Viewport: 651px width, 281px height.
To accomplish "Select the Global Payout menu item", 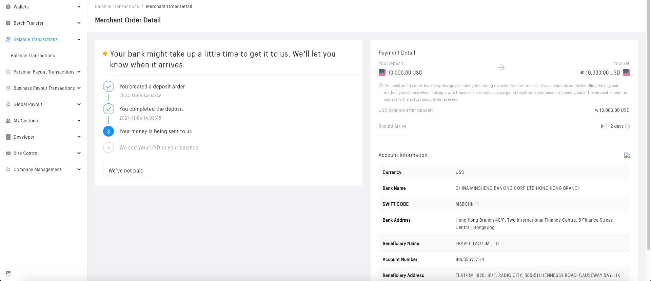I will click(28, 104).
